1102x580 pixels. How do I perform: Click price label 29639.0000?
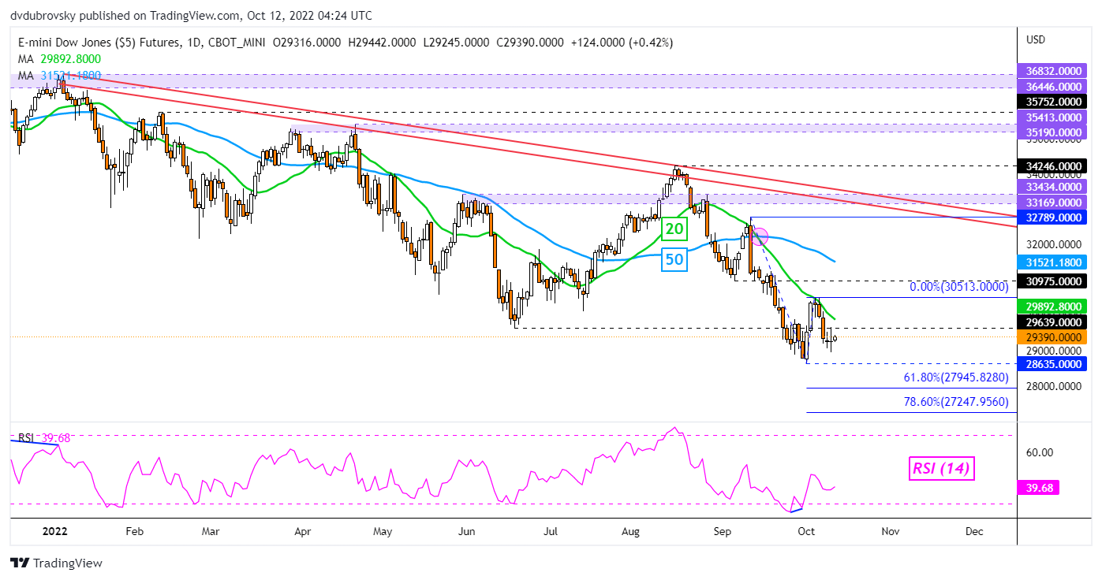click(x=1053, y=322)
